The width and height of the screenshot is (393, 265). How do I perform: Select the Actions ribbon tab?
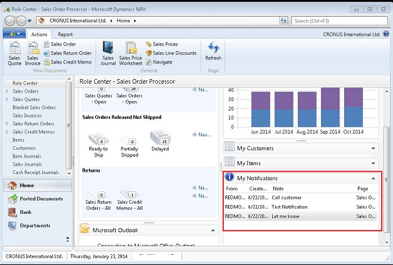[x=39, y=34]
